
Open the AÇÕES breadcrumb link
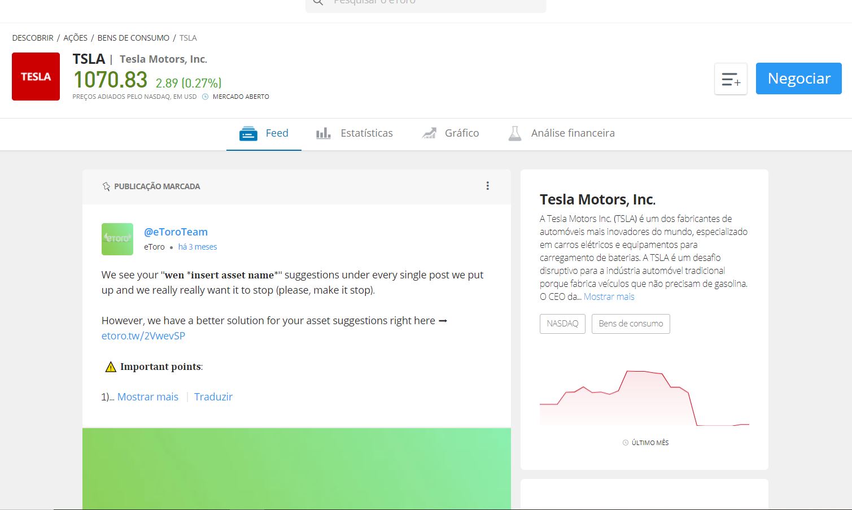pyautogui.click(x=75, y=38)
